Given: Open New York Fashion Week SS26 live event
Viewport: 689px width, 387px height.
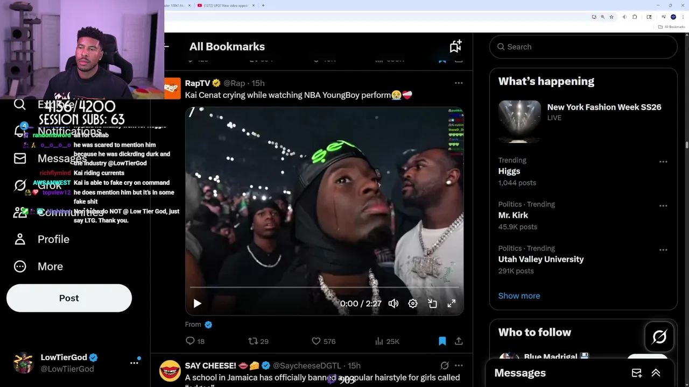Looking at the screenshot, I should tap(604, 107).
